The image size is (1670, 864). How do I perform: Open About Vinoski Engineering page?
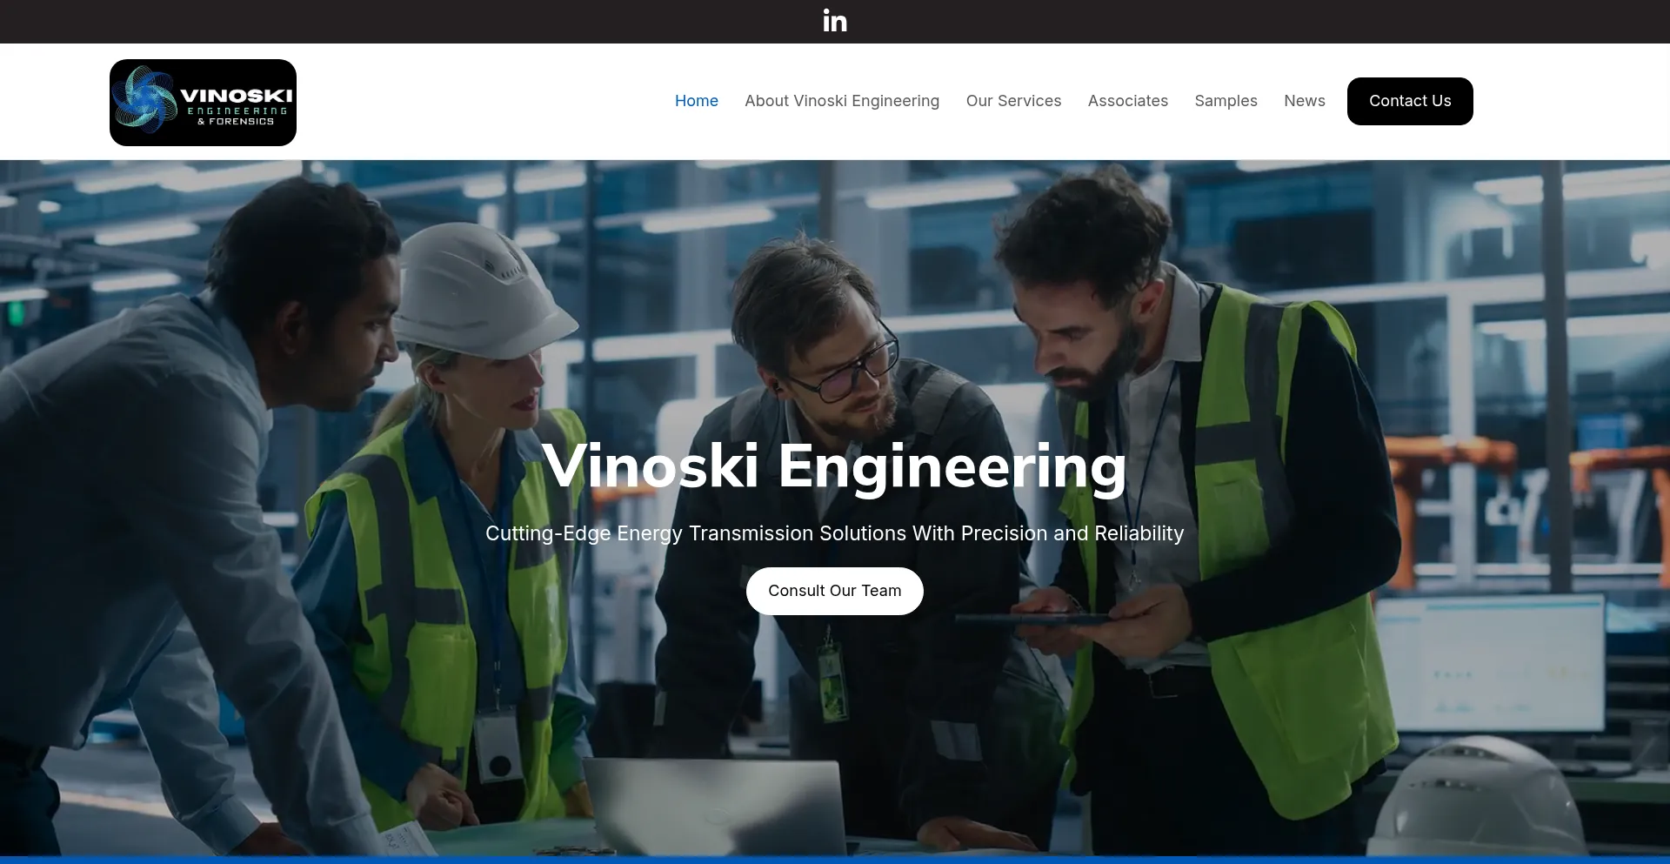tap(842, 101)
